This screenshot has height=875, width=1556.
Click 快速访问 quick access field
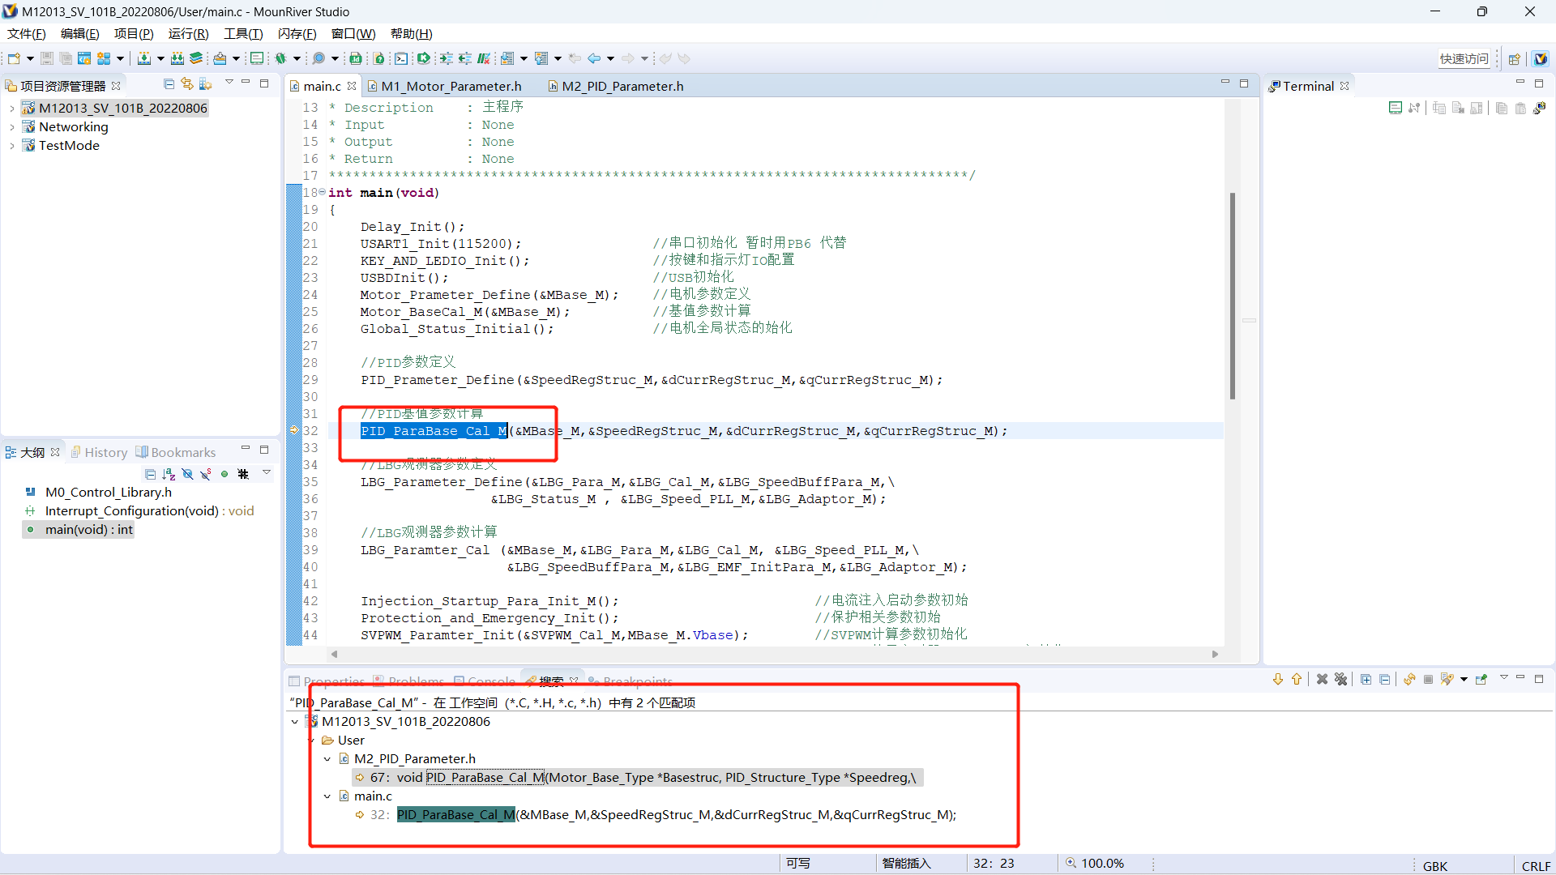pyautogui.click(x=1464, y=58)
